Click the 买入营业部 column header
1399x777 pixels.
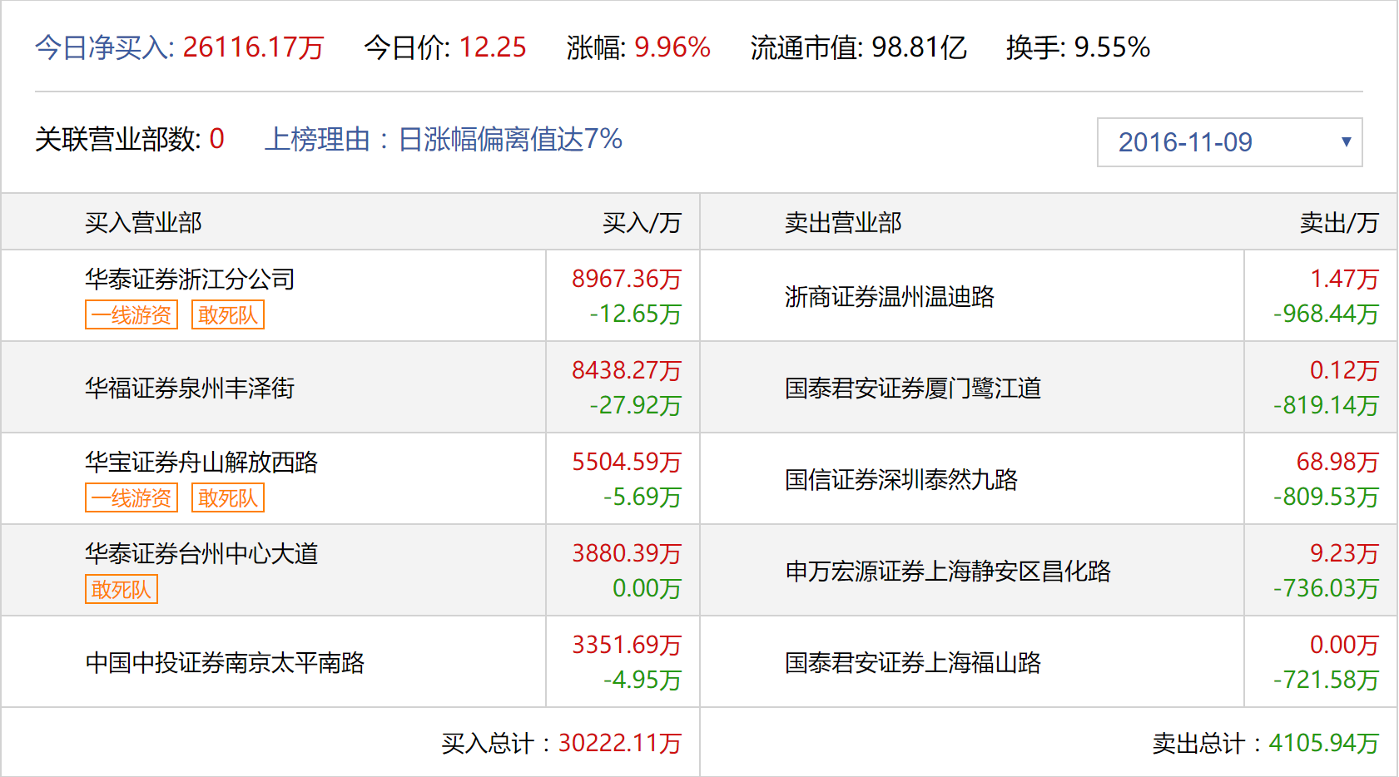[x=143, y=222]
